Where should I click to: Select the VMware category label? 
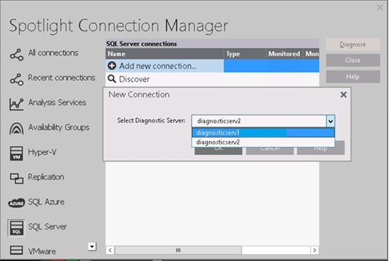pos(42,251)
